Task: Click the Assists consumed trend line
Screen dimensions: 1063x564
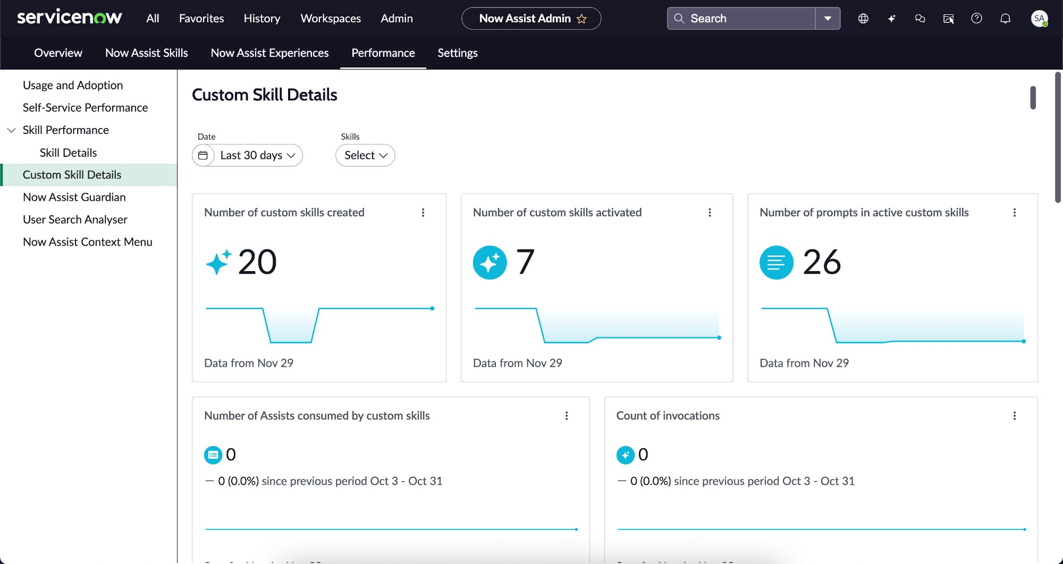Action: pyautogui.click(x=391, y=529)
